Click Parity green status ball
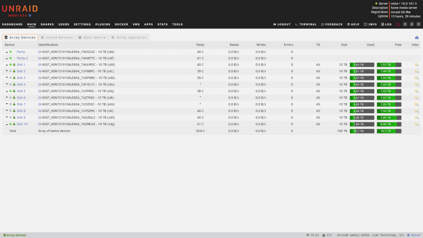This screenshot has height=238, width=423. [x=11, y=52]
